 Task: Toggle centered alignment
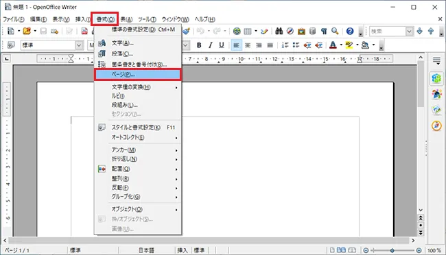(248, 45)
